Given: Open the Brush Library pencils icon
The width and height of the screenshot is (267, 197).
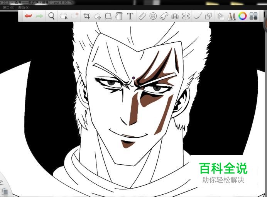Looking at the screenshot, I should 232,16.
